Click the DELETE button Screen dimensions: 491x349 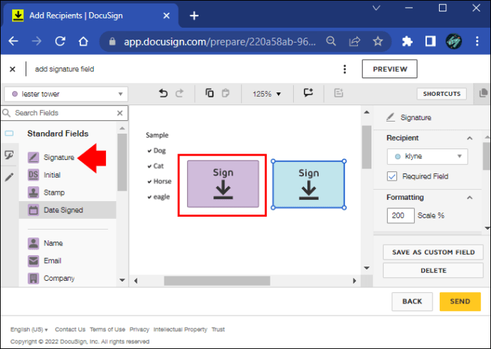coord(433,270)
